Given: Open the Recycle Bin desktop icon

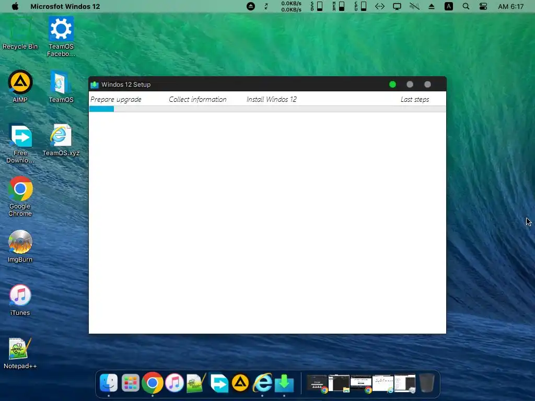Looking at the screenshot, I should tap(20, 33).
